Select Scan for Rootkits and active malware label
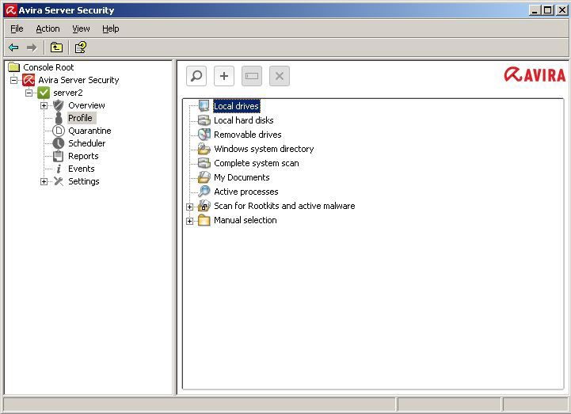 coord(284,206)
